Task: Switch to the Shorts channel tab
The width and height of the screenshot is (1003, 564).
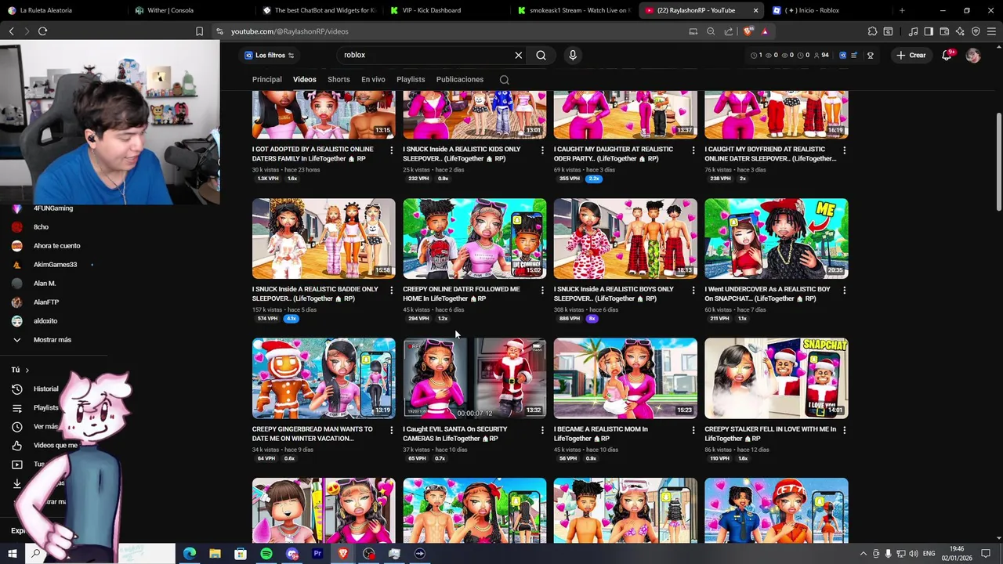Action: point(339,79)
